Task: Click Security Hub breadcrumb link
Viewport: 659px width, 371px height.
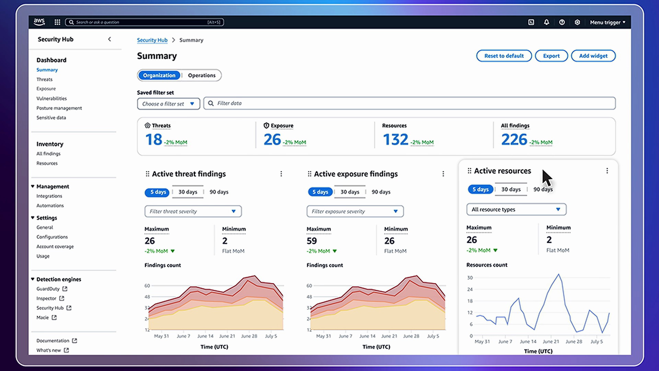Action: [x=152, y=40]
